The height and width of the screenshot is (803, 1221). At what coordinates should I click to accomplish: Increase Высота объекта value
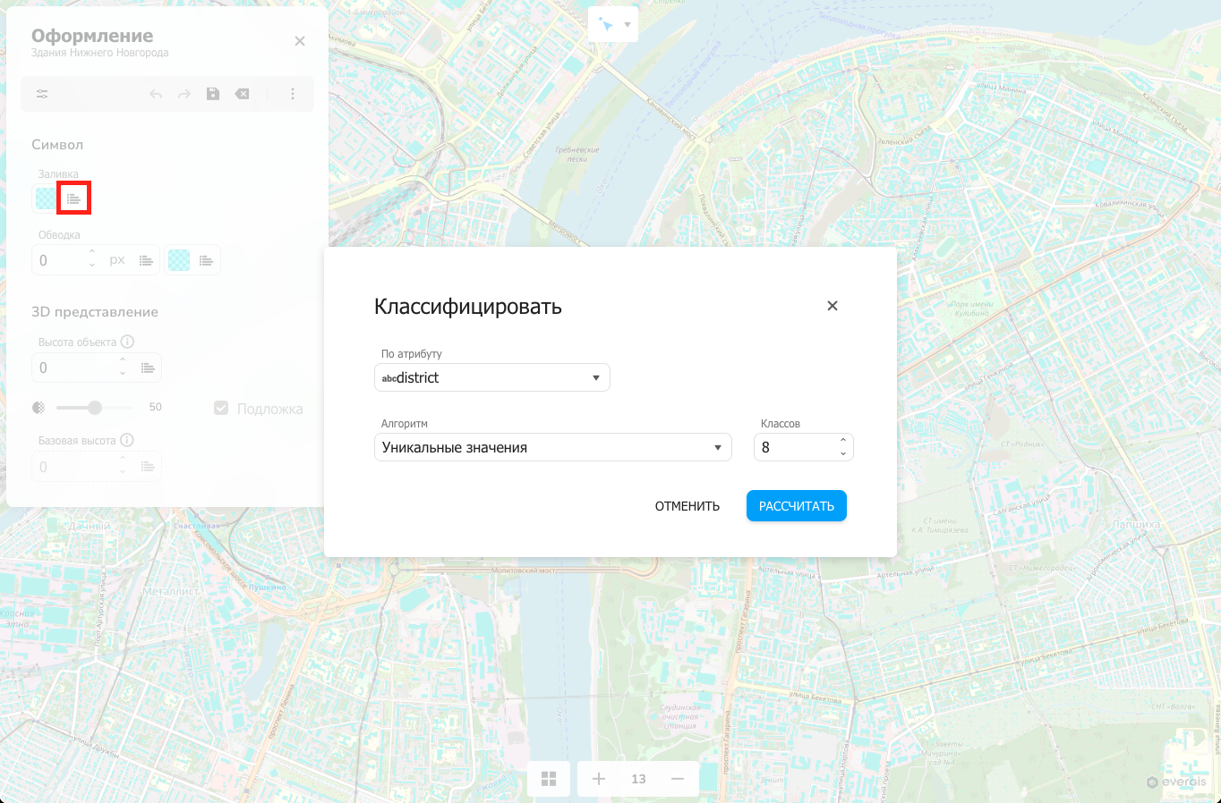point(123,361)
